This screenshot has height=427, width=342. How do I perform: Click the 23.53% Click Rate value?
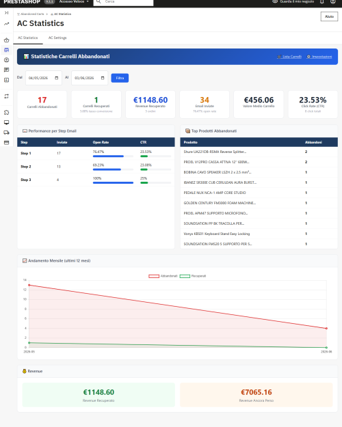pos(313,100)
